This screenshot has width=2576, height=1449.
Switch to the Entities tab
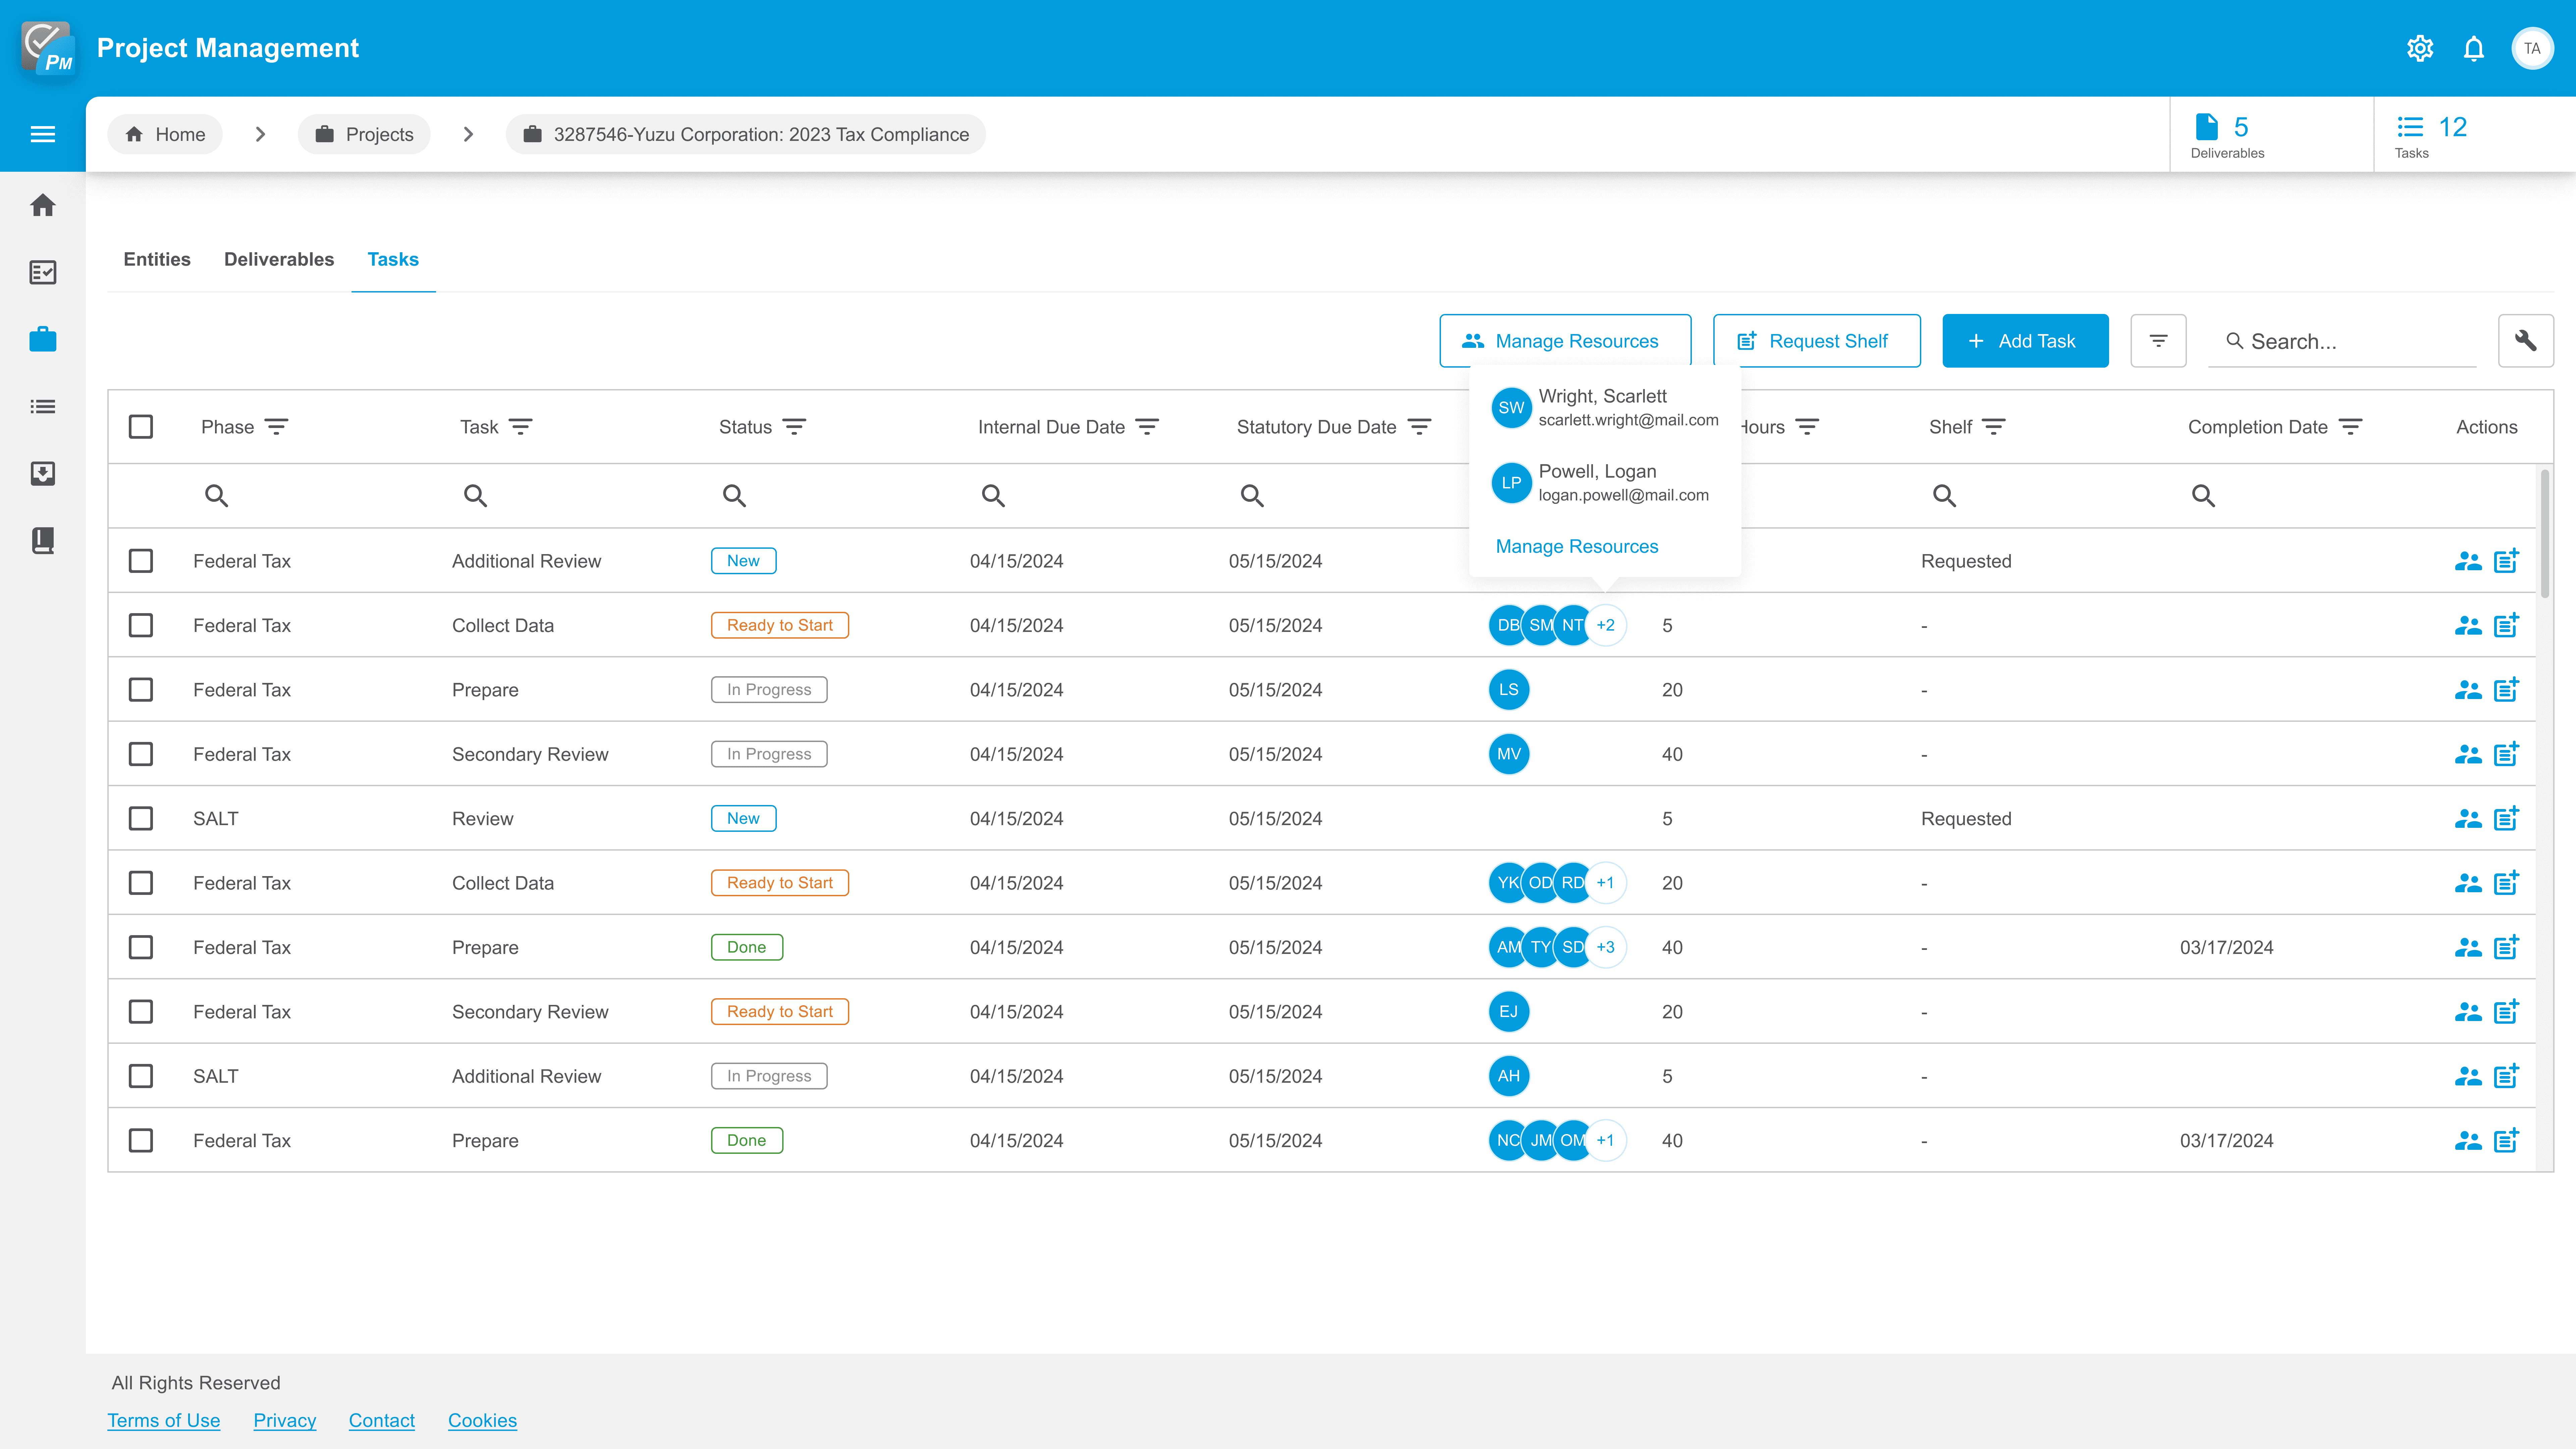[157, 259]
